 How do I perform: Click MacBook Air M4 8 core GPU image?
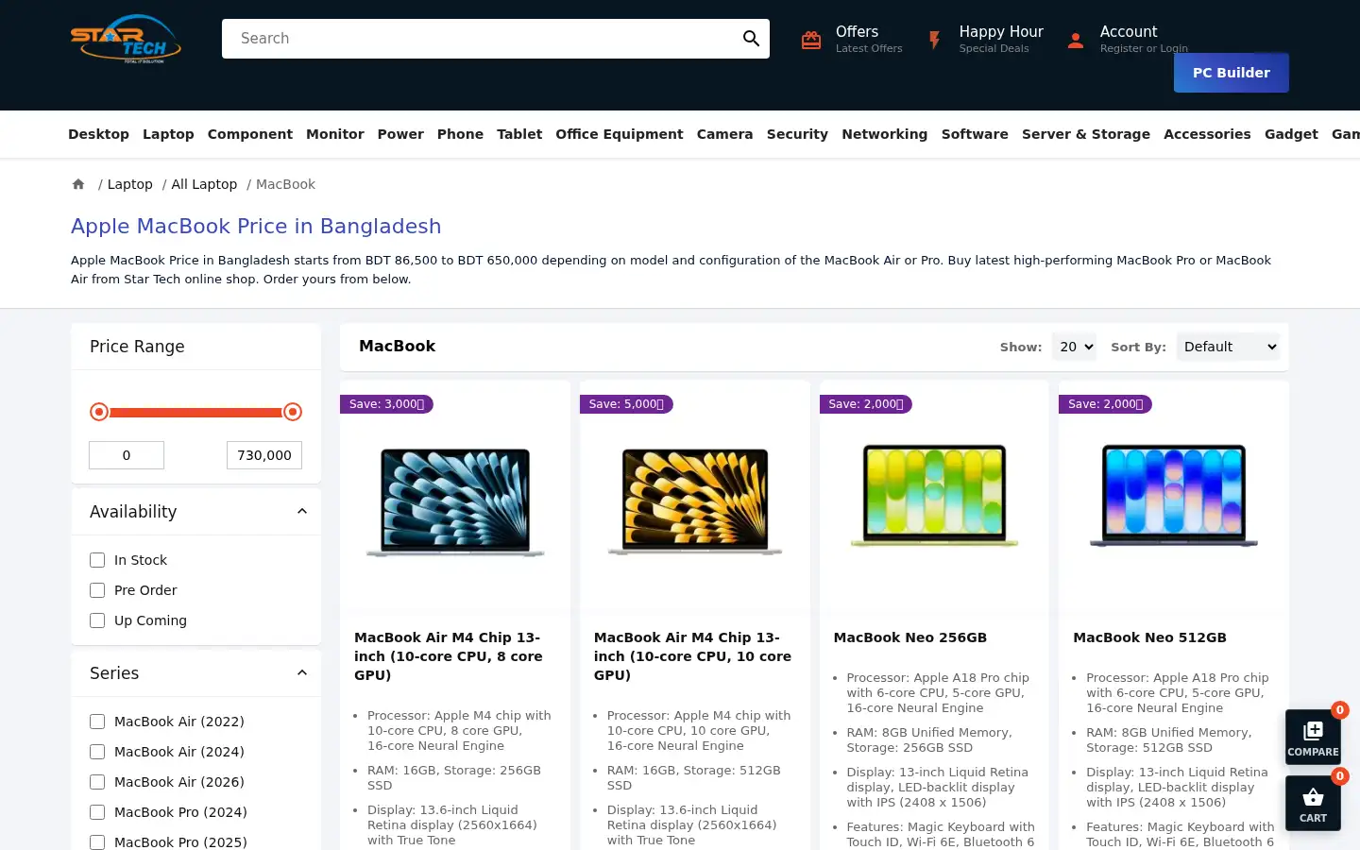pyautogui.click(x=455, y=501)
